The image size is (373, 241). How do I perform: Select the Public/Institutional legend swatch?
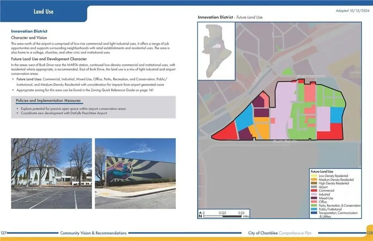pos(312,209)
